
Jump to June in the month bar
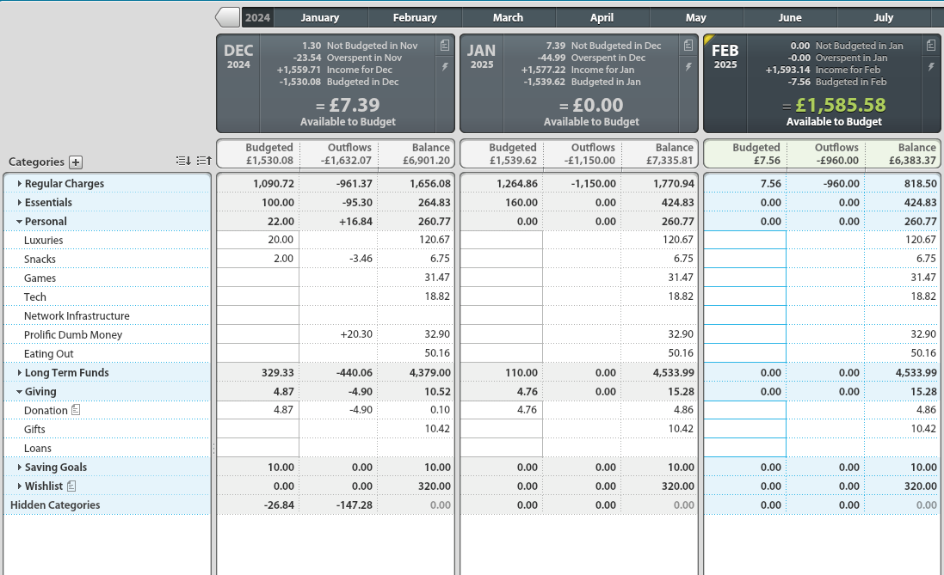coord(790,17)
